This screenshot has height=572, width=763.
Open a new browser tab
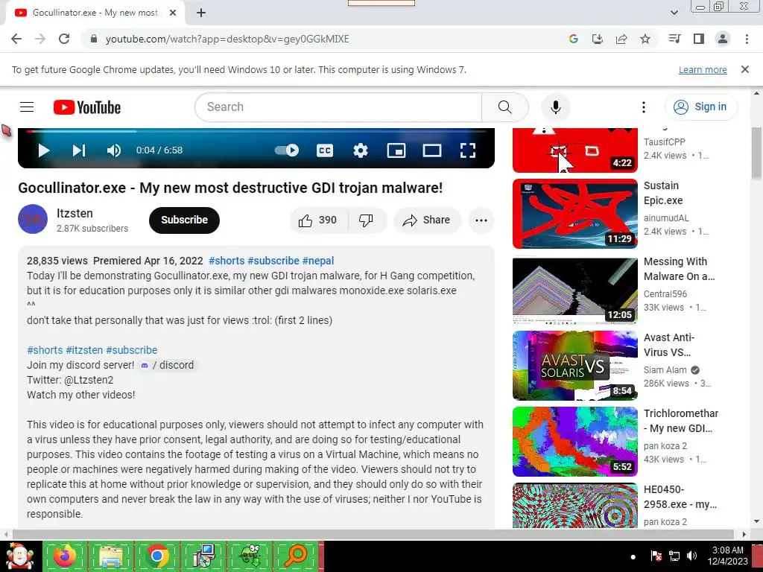click(x=201, y=13)
